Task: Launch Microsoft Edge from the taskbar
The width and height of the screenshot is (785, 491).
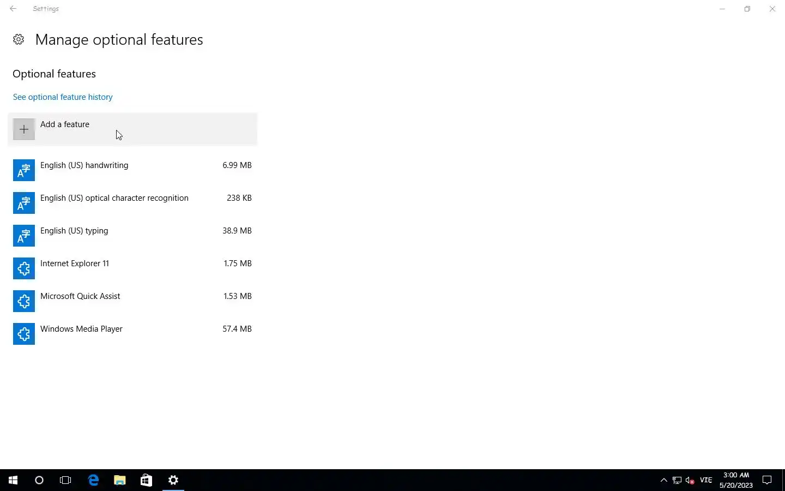Action: coord(93,480)
